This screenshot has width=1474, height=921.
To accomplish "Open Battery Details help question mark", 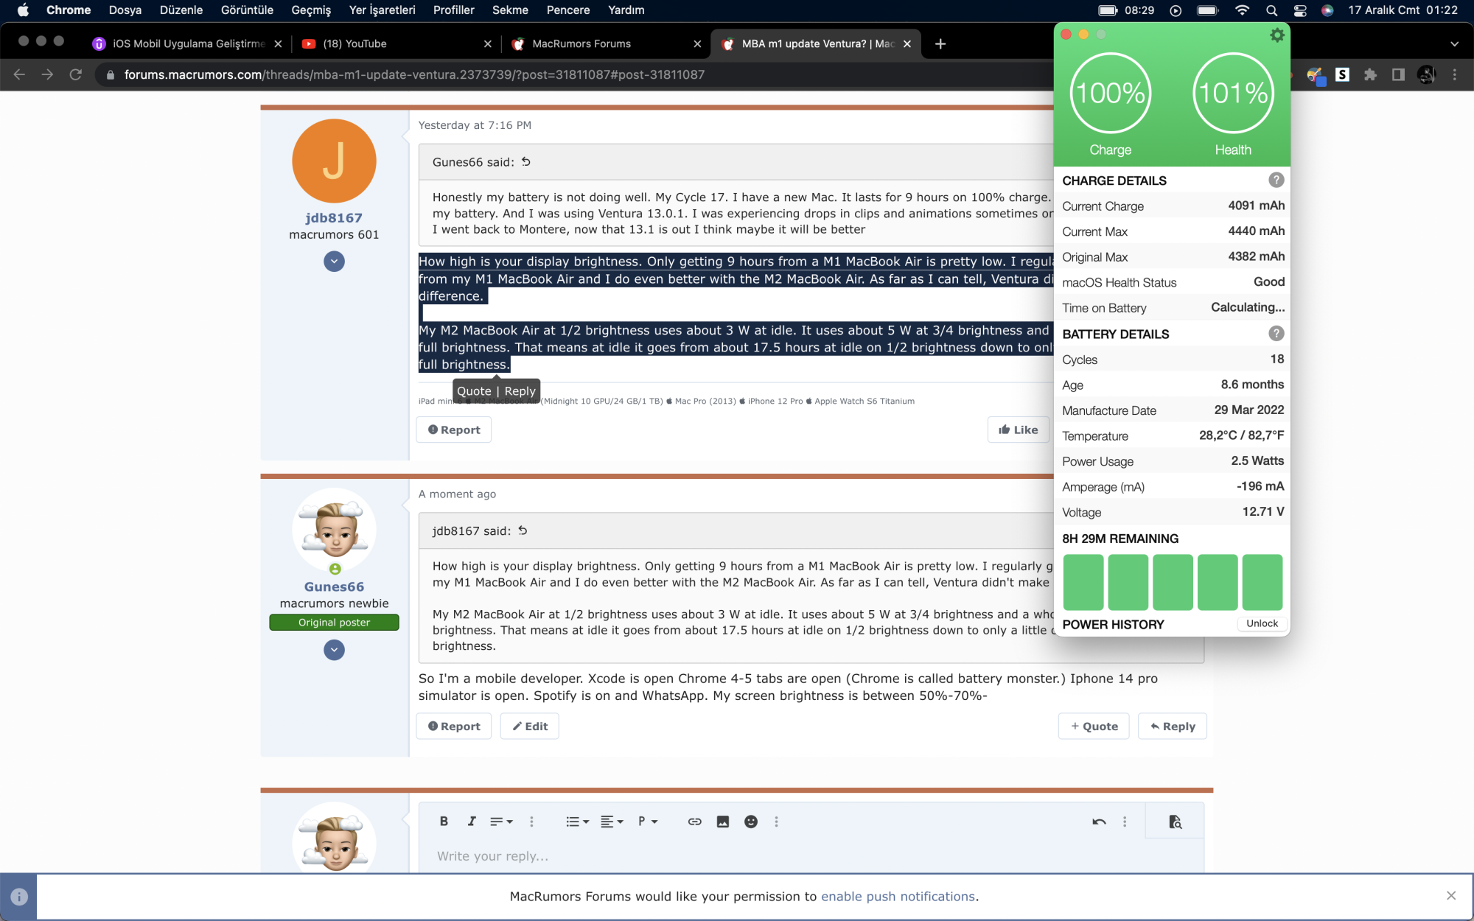I will [x=1276, y=334].
